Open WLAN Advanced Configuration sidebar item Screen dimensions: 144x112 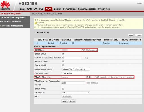point(15,18)
